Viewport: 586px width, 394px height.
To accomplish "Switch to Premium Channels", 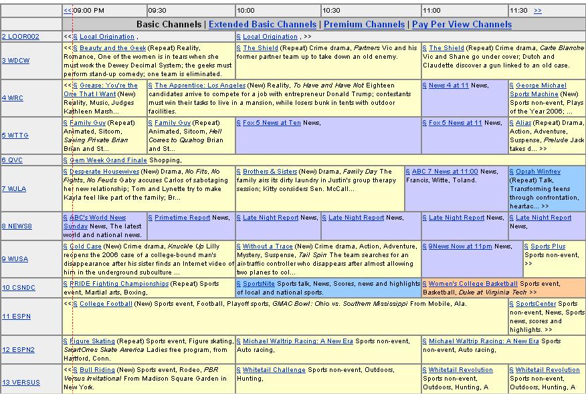I will pos(364,25).
